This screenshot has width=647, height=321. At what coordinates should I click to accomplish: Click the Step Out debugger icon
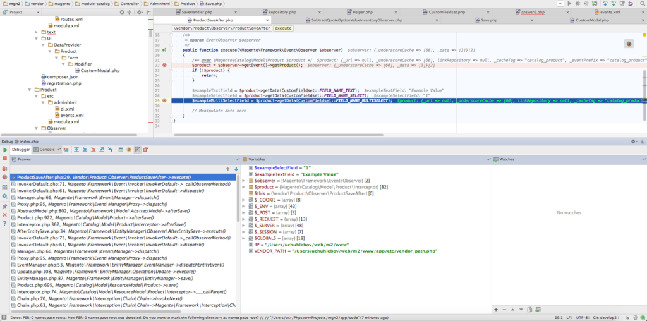pyautogui.click(x=101, y=150)
